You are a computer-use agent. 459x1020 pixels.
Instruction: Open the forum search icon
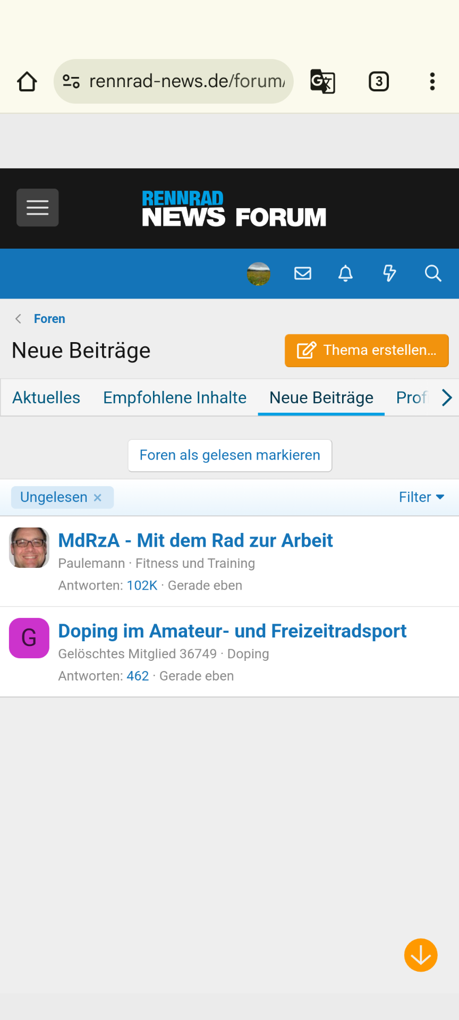point(433,274)
